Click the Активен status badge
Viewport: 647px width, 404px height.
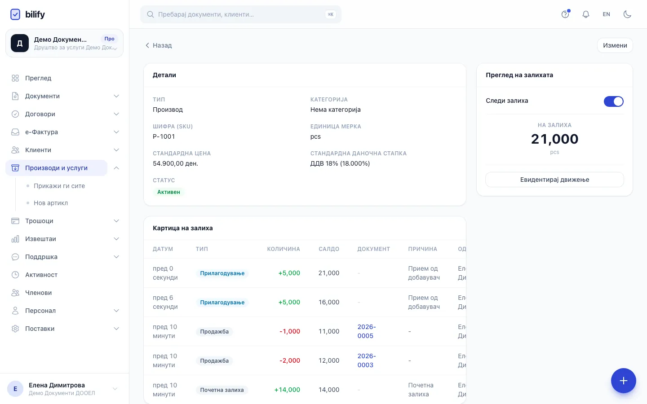(168, 192)
